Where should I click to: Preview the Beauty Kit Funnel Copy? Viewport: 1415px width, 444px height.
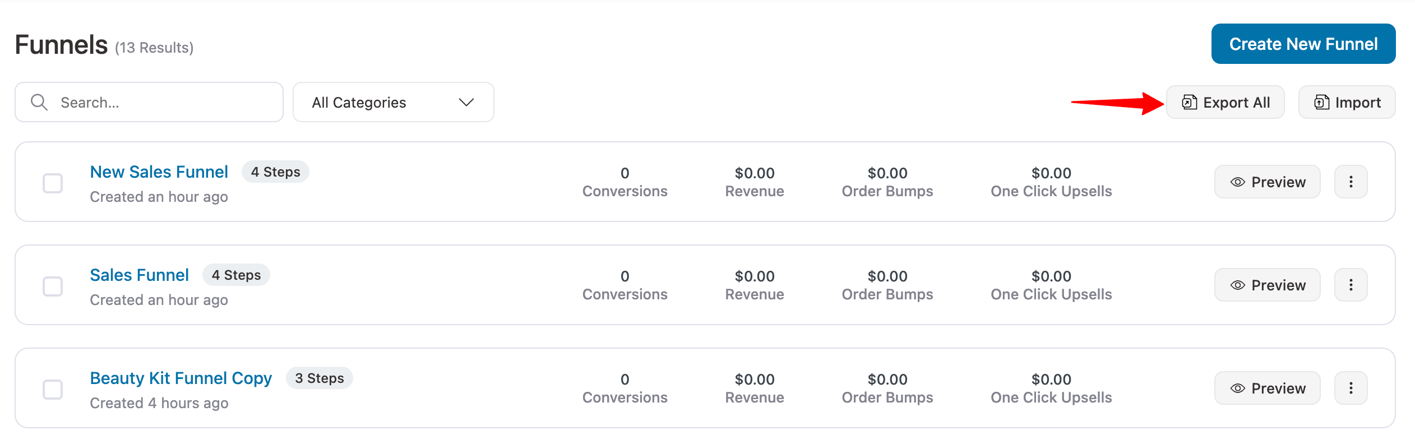1267,388
